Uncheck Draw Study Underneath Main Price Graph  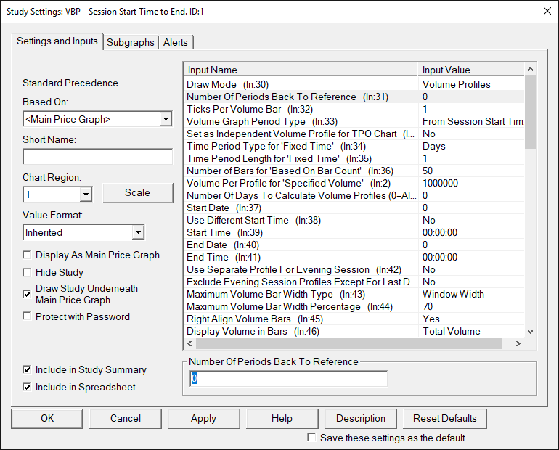click(28, 294)
